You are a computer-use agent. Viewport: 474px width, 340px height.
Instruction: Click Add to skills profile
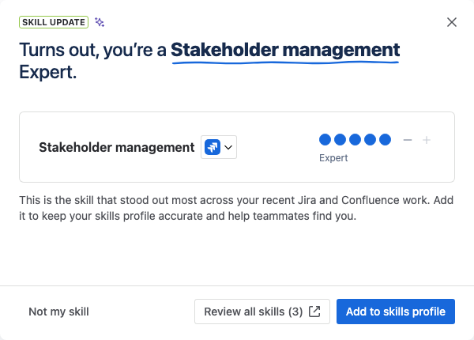tap(396, 312)
